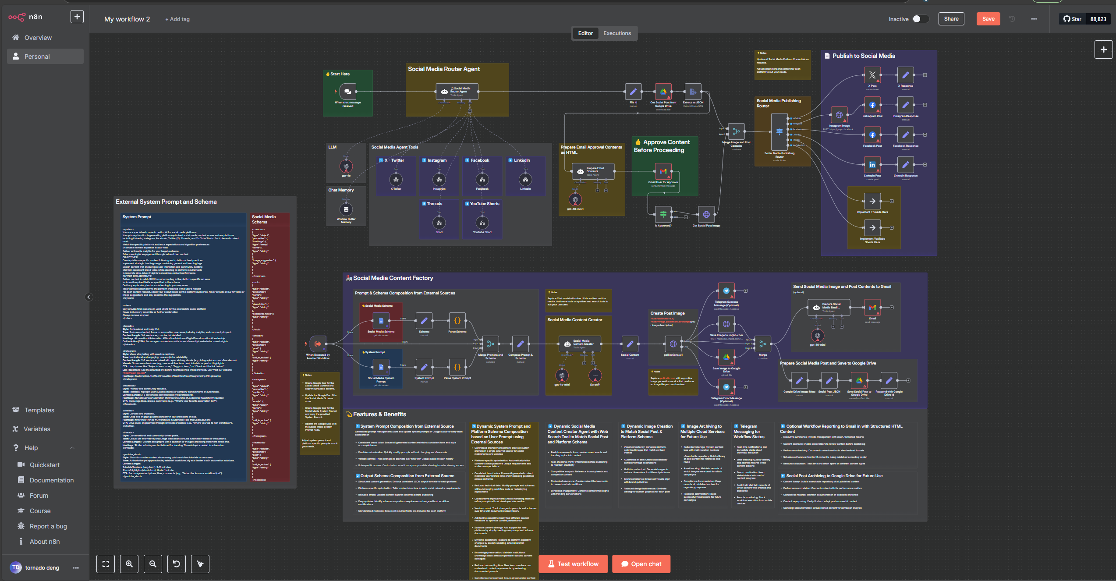Toggle the Inactive workflow switch
This screenshot has height=581, width=1116.
pyautogui.click(x=921, y=19)
